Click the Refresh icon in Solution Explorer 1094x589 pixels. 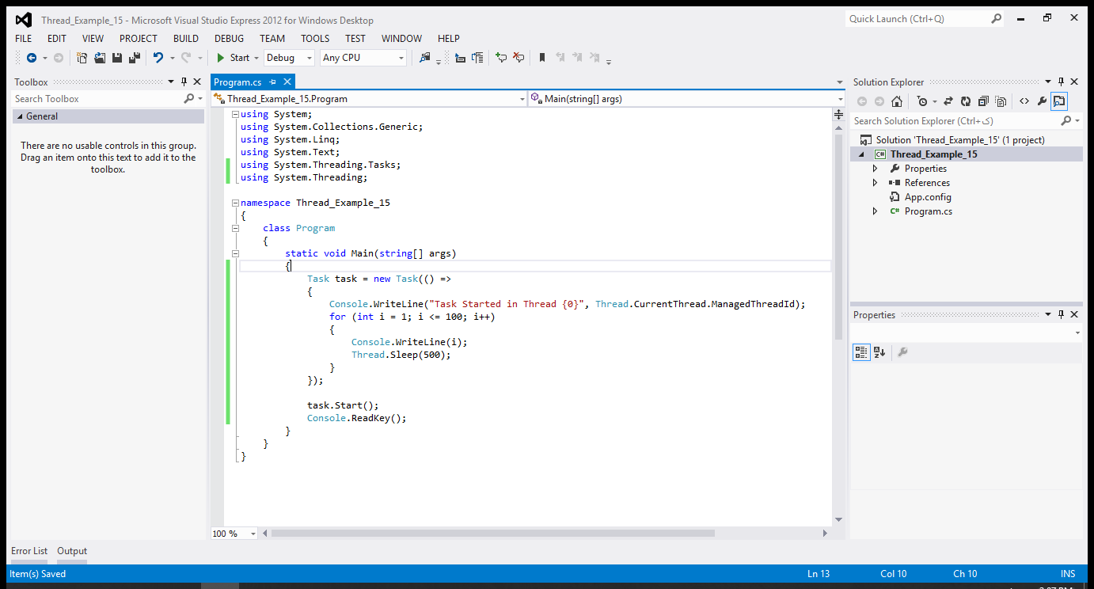pyautogui.click(x=965, y=101)
